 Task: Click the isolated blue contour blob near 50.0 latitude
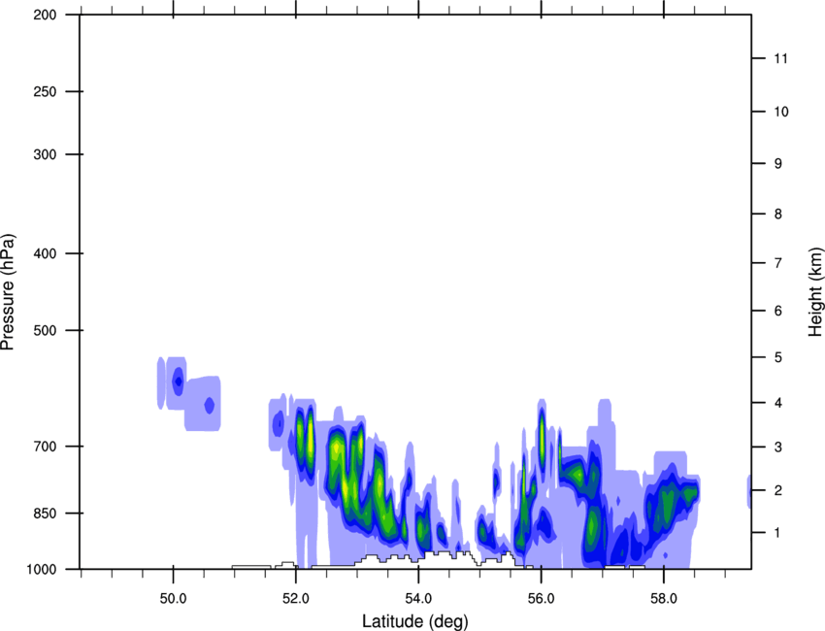(178, 381)
